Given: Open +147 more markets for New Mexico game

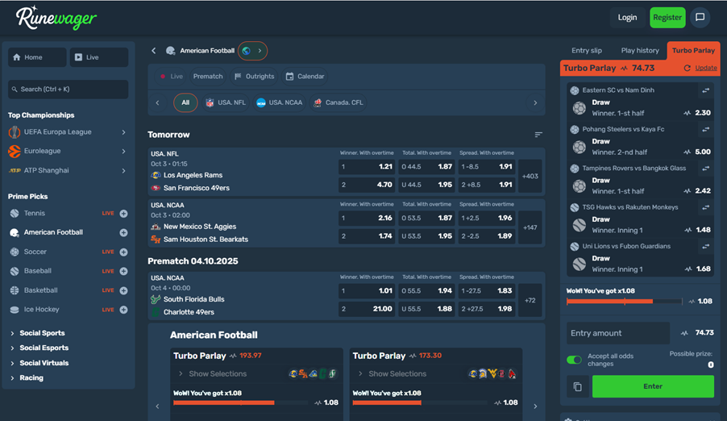Looking at the screenshot, I should [x=530, y=228].
